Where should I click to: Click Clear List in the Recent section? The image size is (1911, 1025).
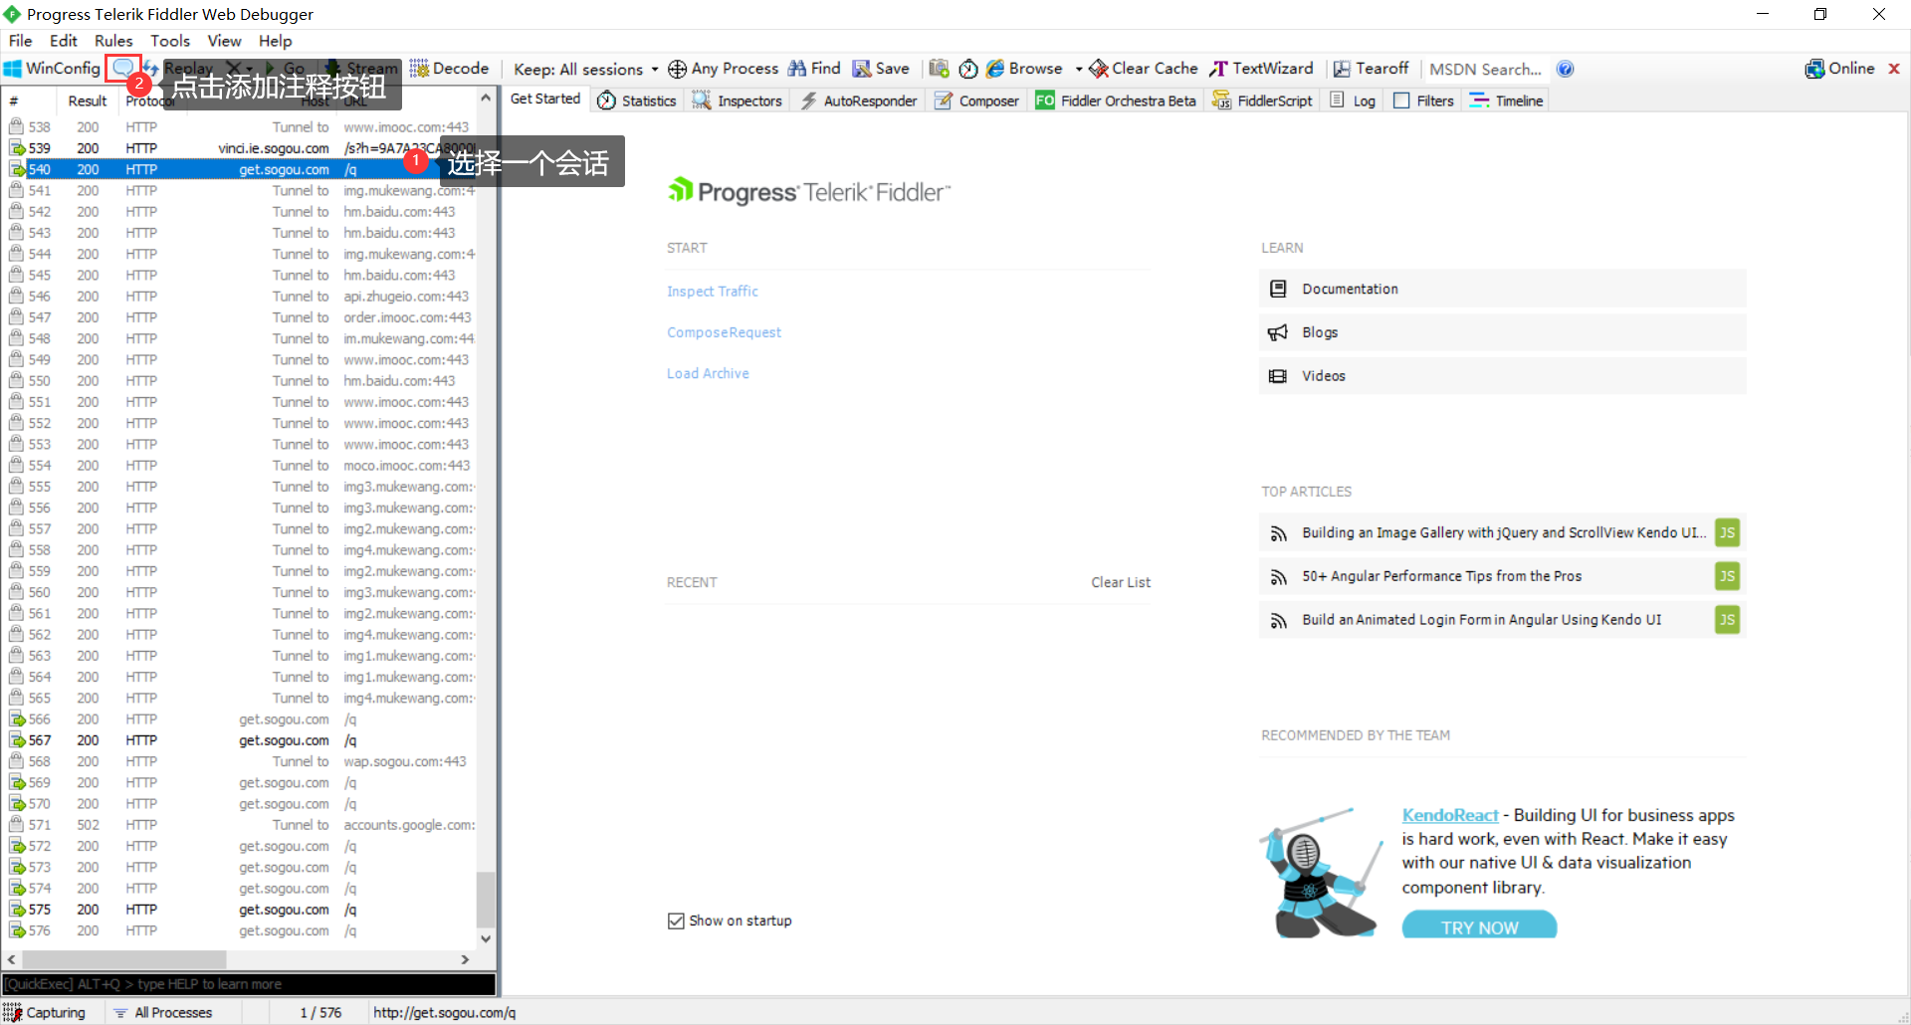(1121, 582)
